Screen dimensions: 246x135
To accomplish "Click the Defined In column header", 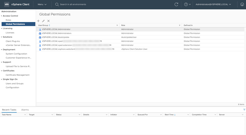I will (188, 25).
